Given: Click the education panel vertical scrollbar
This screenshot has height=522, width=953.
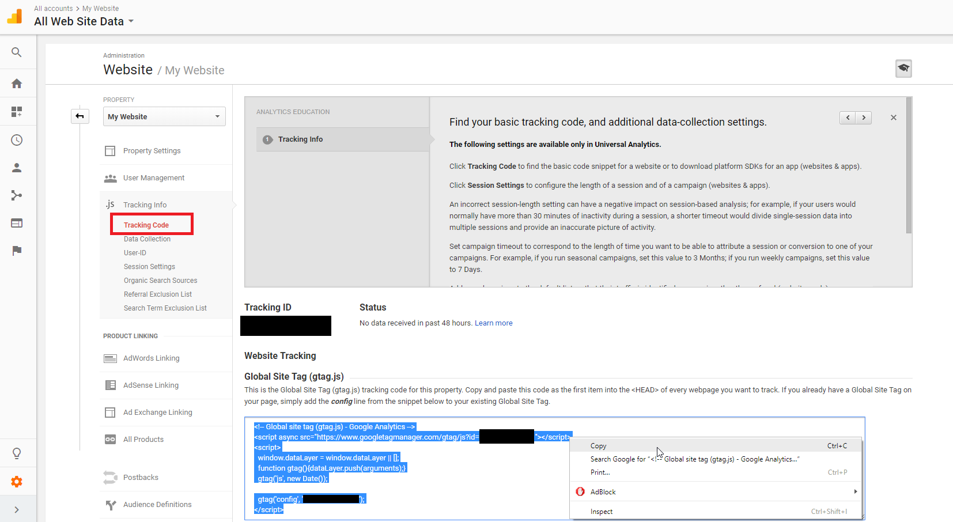Looking at the screenshot, I should (909, 165).
